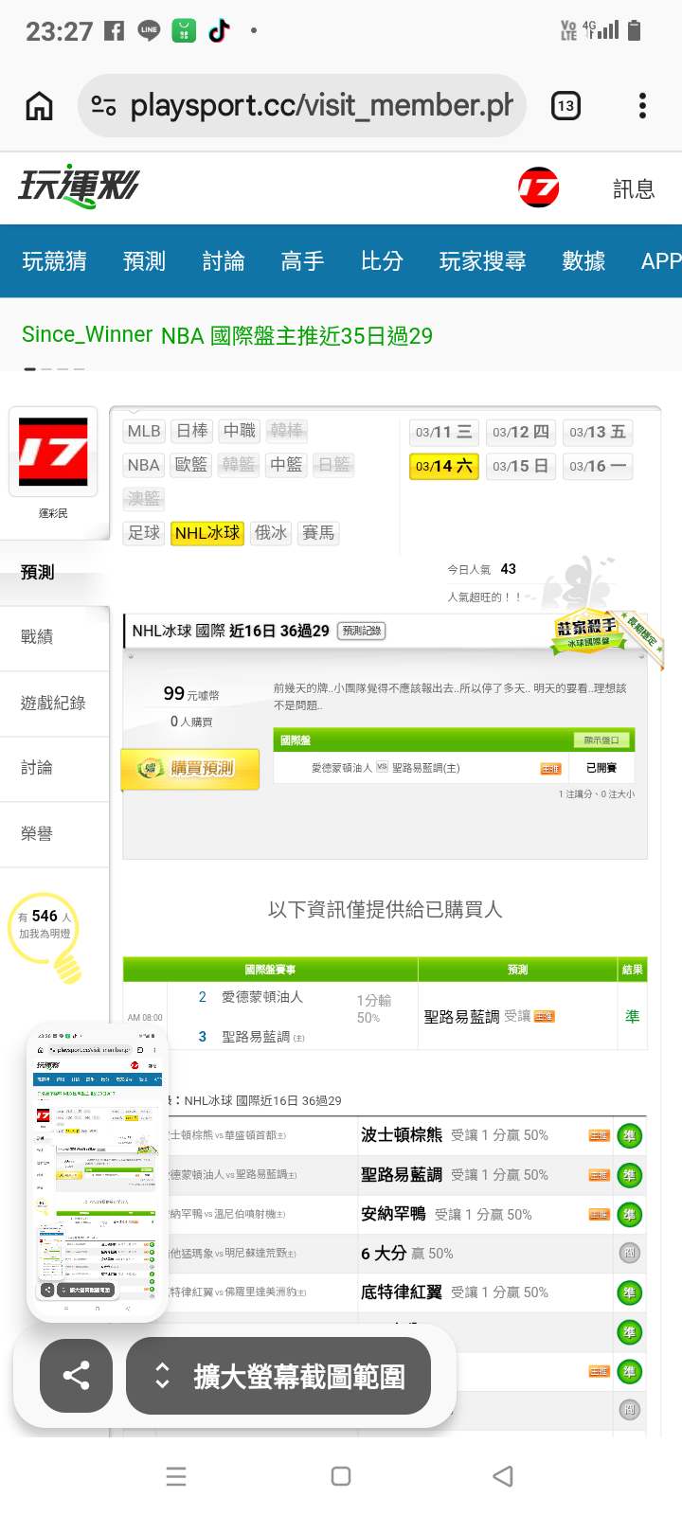Open the browser tab switcher showing 13
The height and width of the screenshot is (1515, 682).
click(565, 106)
